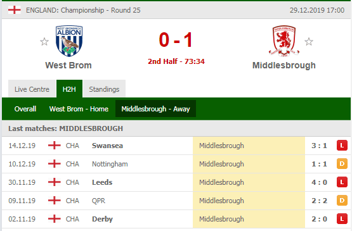This screenshot has width=352, height=231.
Task: Click the D result badge for QPR match
Action: click(342, 201)
